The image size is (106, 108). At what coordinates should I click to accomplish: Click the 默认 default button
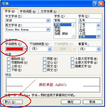(x=13, y=102)
